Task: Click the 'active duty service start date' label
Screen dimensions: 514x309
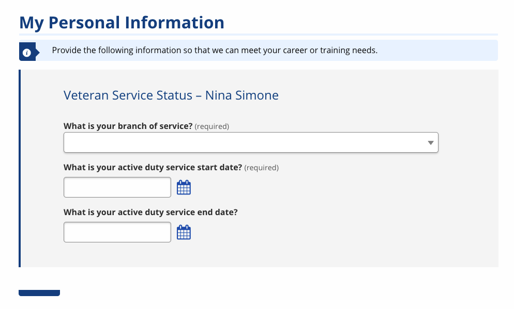Action: [153, 168]
